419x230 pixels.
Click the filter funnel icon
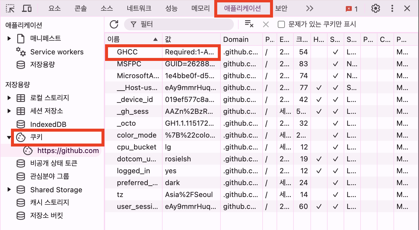pyautogui.click(x=134, y=24)
